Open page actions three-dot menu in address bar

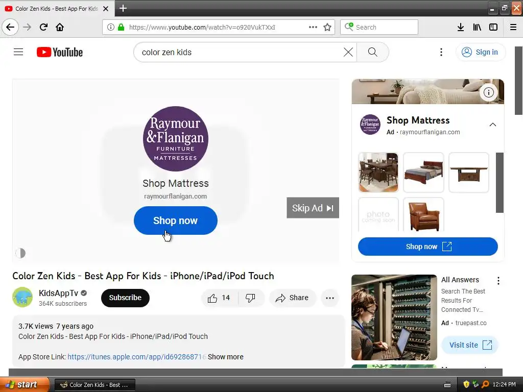point(313,27)
